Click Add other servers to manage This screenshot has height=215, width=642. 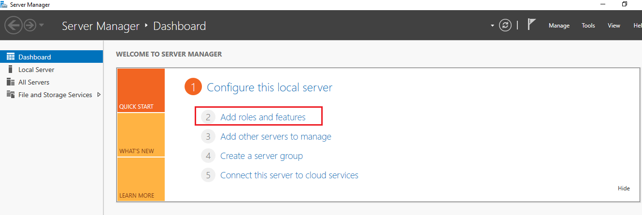pyautogui.click(x=275, y=137)
